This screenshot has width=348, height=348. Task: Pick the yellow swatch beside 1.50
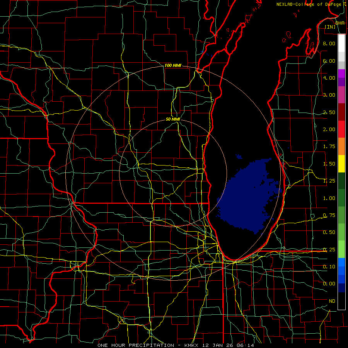coord(341,164)
